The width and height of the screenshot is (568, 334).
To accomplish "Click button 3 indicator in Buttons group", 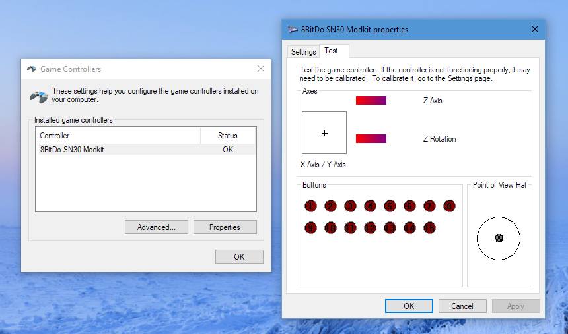I will pos(350,206).
